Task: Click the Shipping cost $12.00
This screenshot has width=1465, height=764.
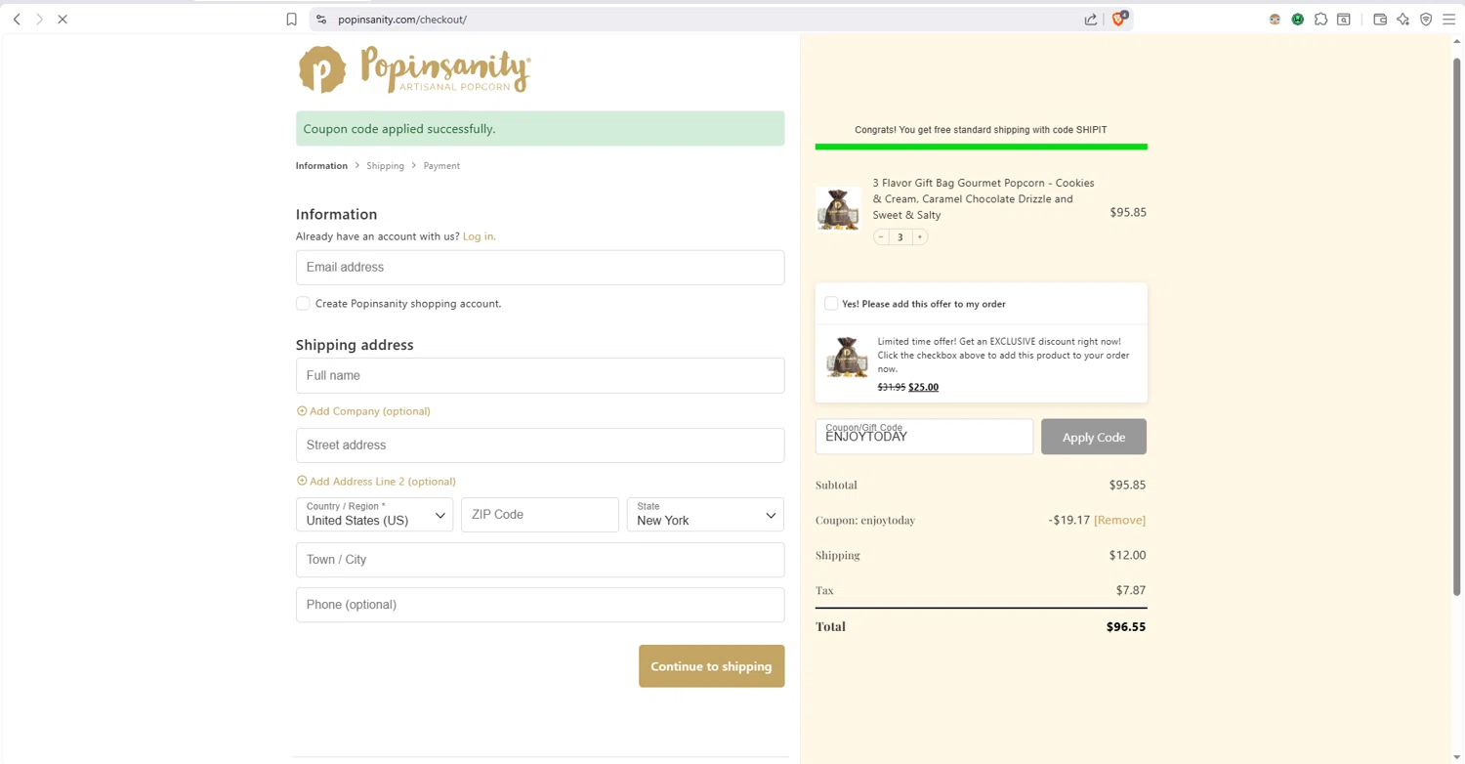Action: (1127, 555)
